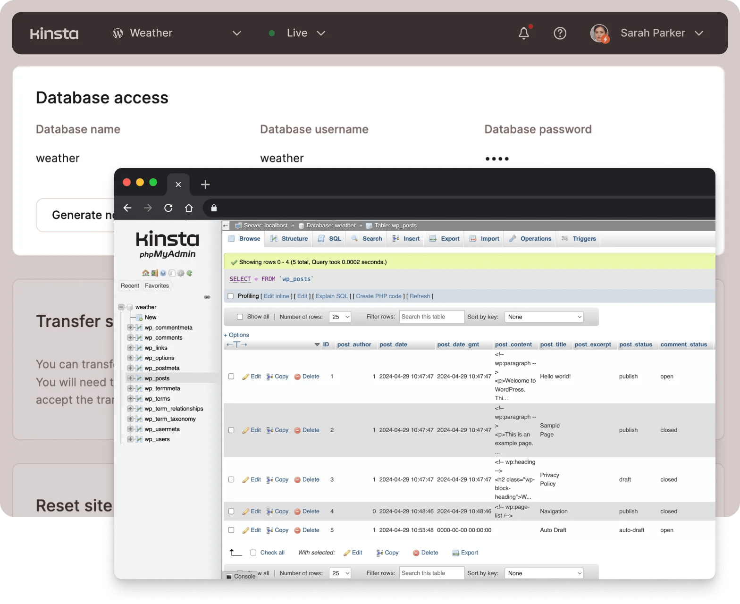Click the wp_links table icon
Viewport: 740px width, 604px height.
coord(139,348)
